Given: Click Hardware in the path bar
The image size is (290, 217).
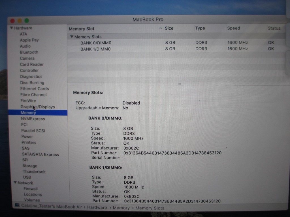Looking at the screenshot, I should [x=97, y=207].
